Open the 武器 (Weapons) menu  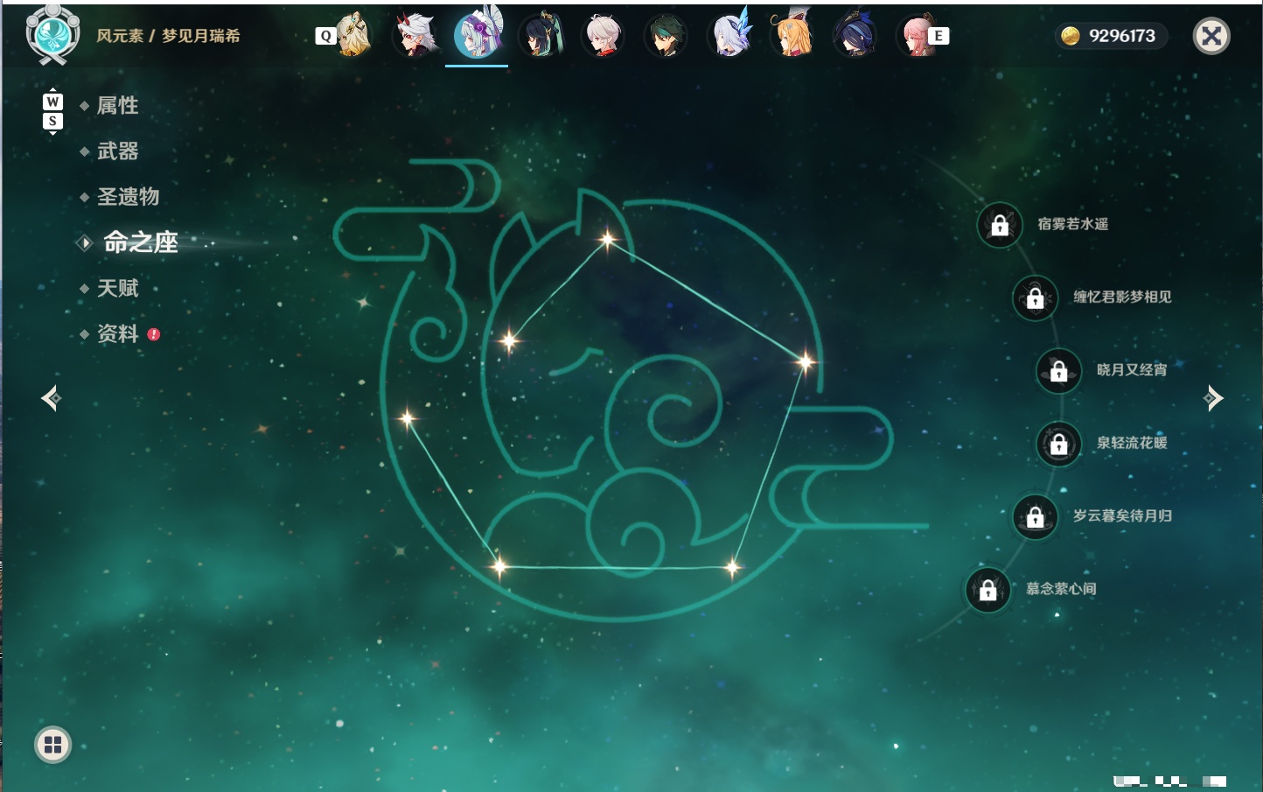pos(117,151)
